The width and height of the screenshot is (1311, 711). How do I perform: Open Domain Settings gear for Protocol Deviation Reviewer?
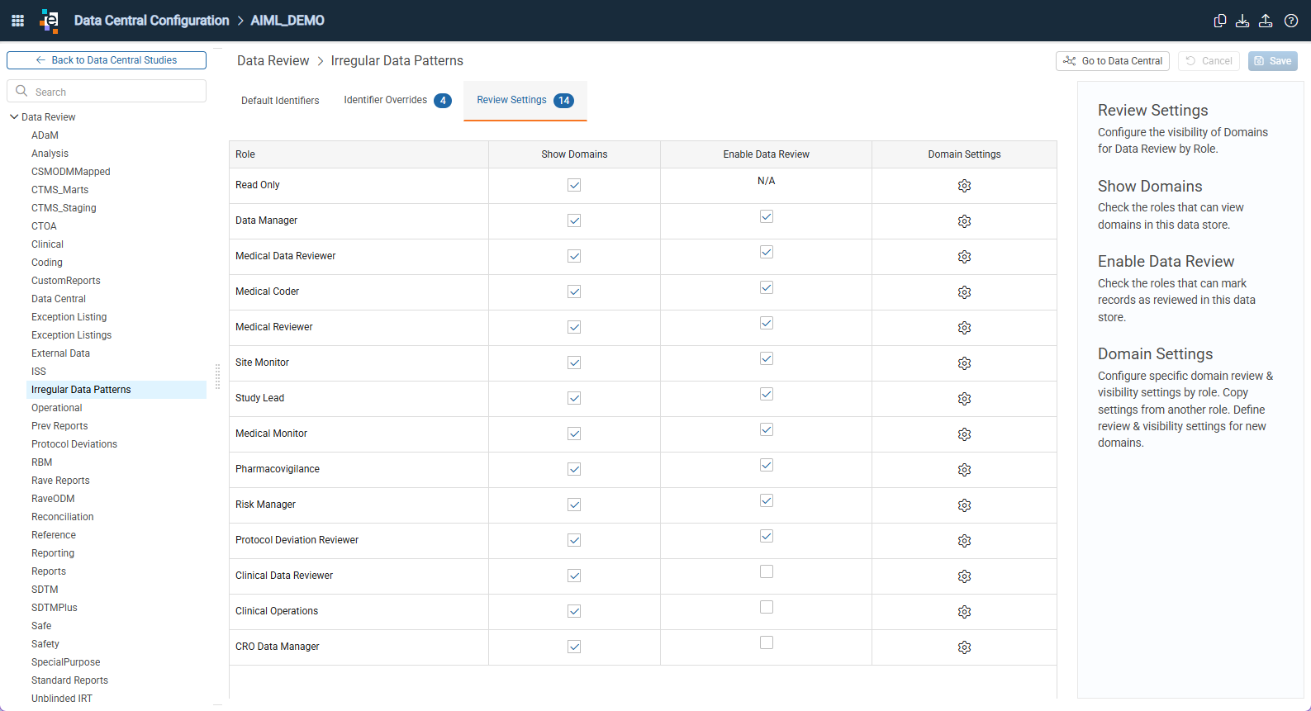(964, 541)
